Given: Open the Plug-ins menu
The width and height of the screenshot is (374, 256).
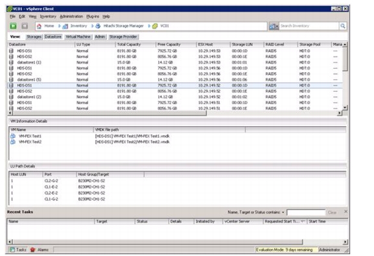Looking at the screenshot, I should 93,16.
